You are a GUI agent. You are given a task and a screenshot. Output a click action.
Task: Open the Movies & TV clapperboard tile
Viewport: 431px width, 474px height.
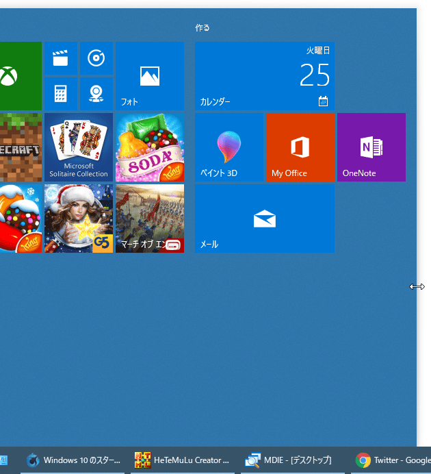[x=61, y=58]
